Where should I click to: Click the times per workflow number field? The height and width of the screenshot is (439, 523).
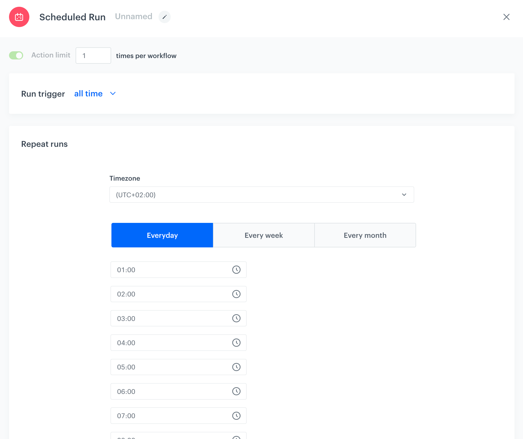93,56
